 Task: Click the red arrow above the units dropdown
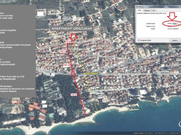[x=172, y=16]
